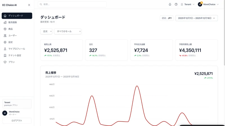
Task: Click the 総売上高 ¥2,525,871 value
Action: pyautogui.click(x=56, y=50)
